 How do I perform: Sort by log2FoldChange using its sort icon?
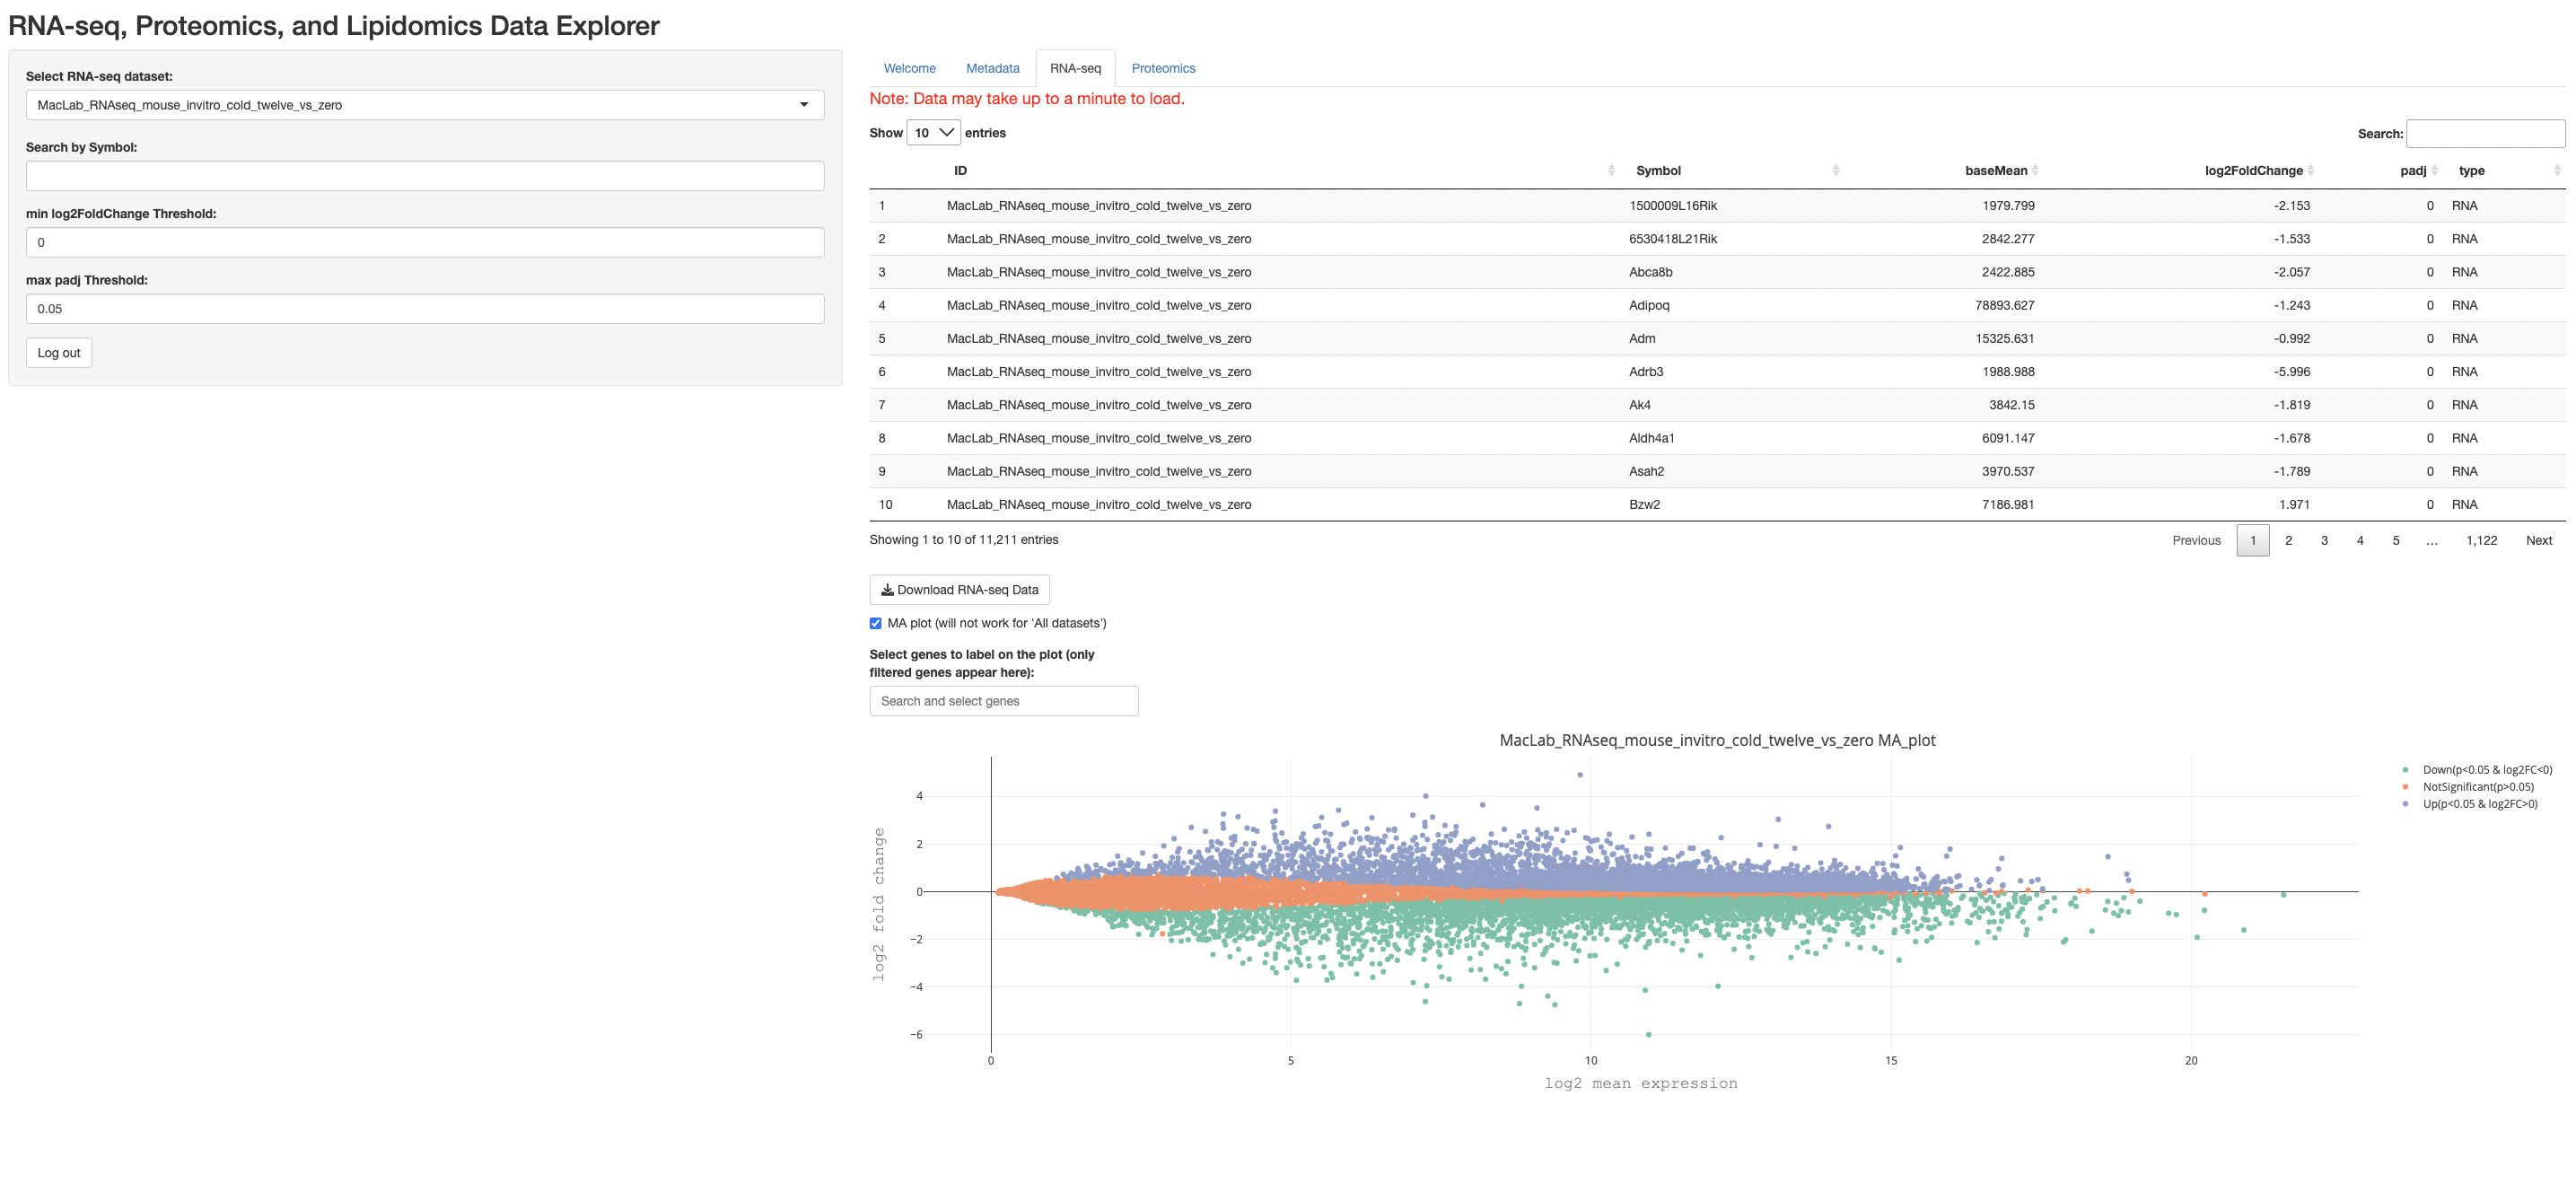pyautogui.click(x=2313, y=170)
